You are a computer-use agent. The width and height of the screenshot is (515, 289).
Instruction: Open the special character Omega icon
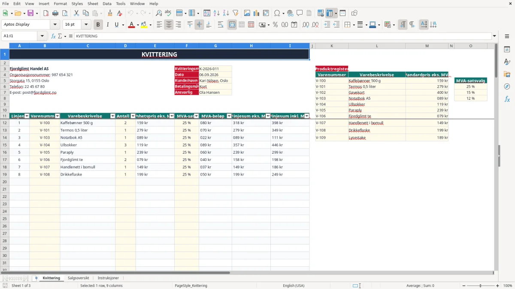[x=277, y=13]
